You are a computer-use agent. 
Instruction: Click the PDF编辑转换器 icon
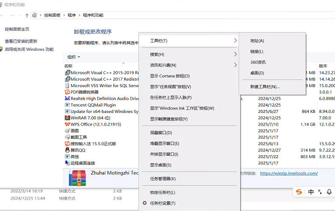(x=67, y=92)
